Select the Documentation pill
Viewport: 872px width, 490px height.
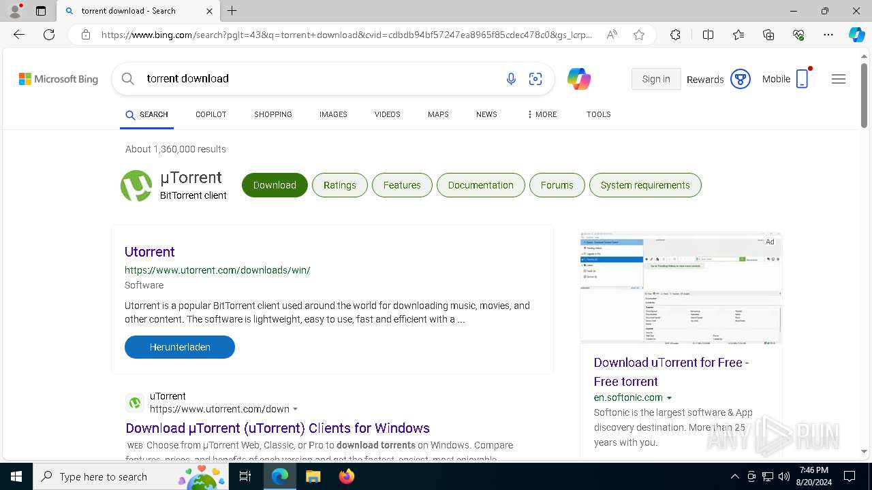point(481,185)
